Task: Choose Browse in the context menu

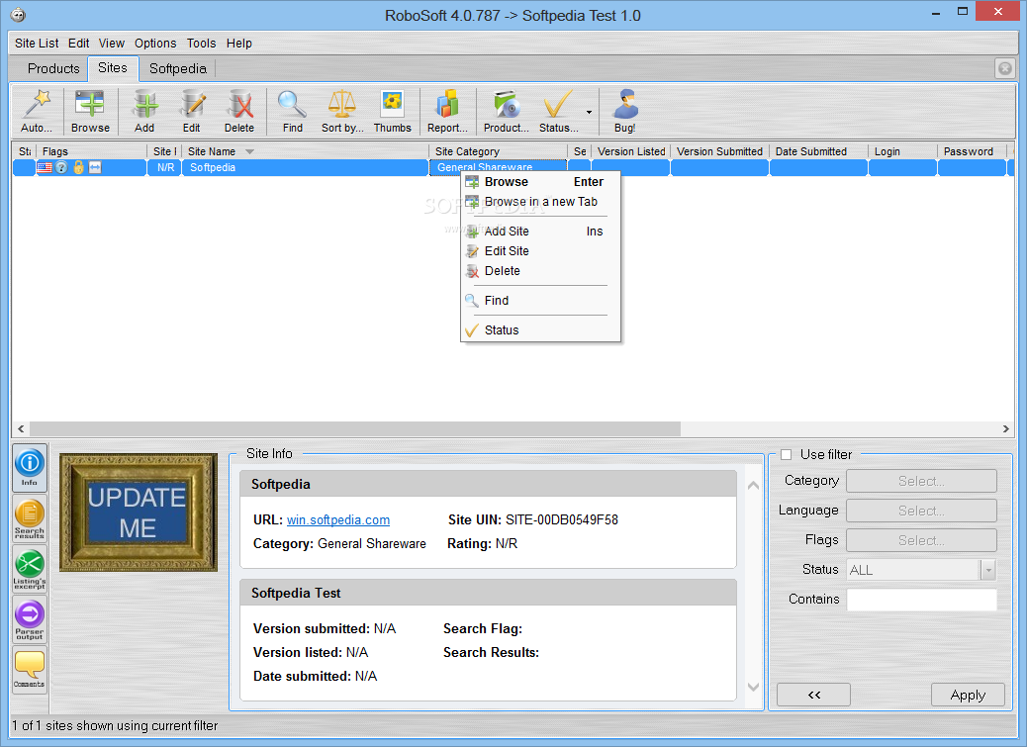Action: tap(541, 182)
